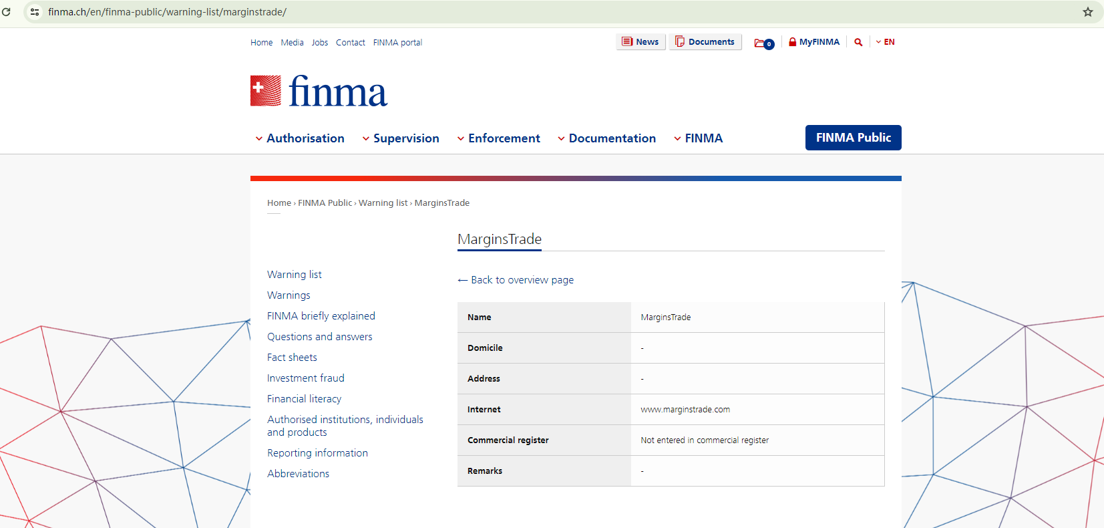Open the watchlist folder icon

[x=763, y=43]
